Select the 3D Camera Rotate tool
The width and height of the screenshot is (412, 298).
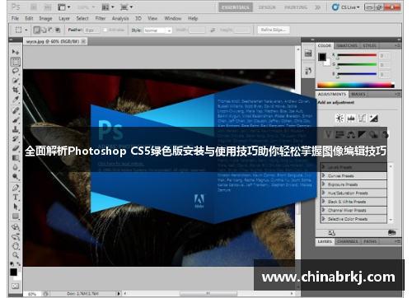click(16, 236)
